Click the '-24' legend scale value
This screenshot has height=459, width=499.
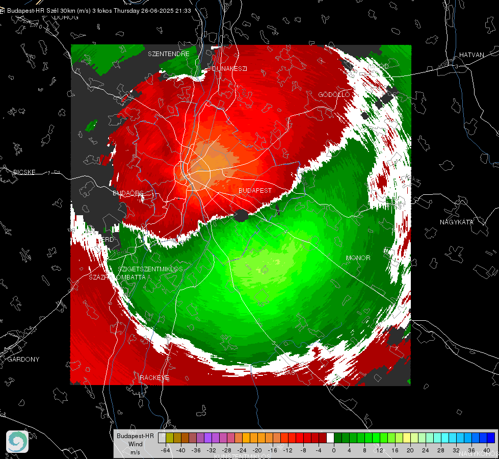242,450
